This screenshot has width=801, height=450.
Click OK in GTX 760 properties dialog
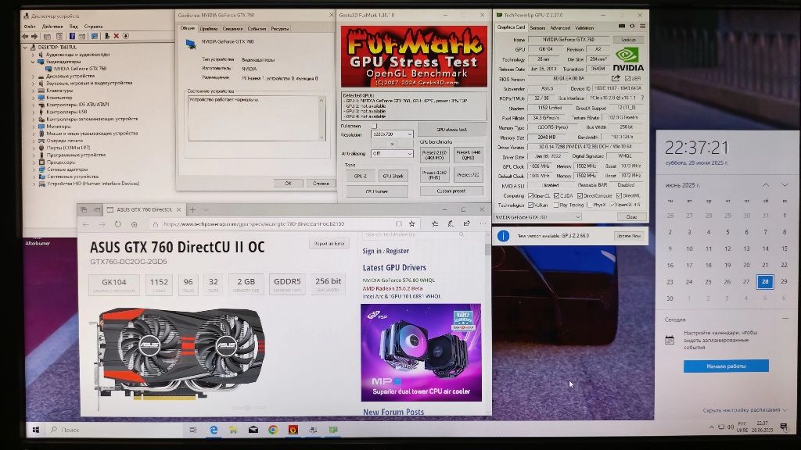[x=288, y=183]
